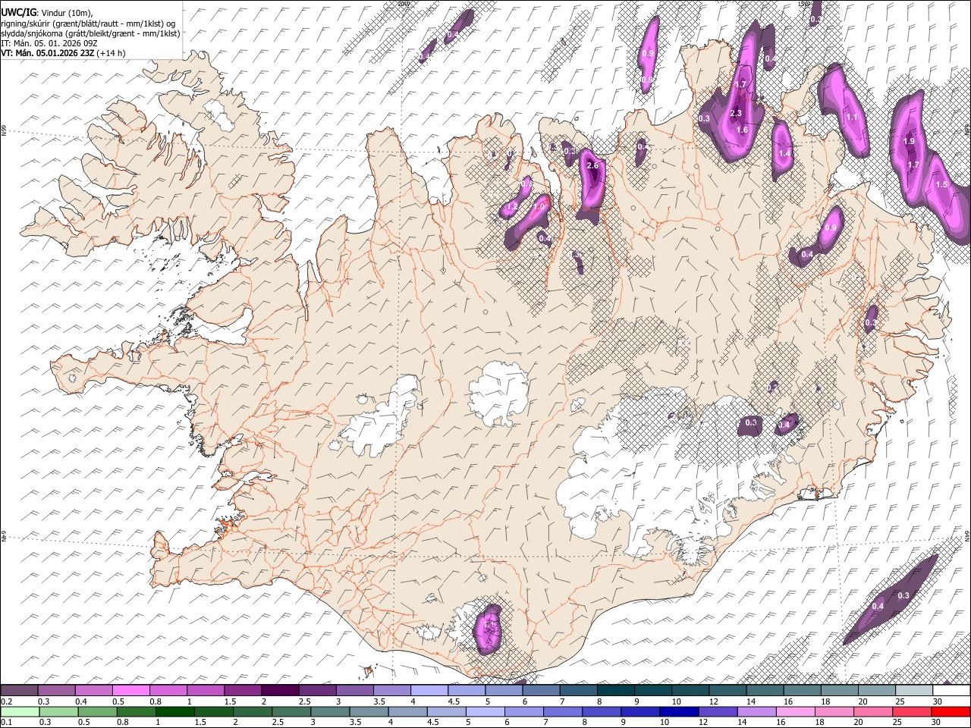Image resolution: width=971 pixels, height=728 pixels.
Task: Select the 12 teal swatch, upper legend row
Action: (727, 691)
